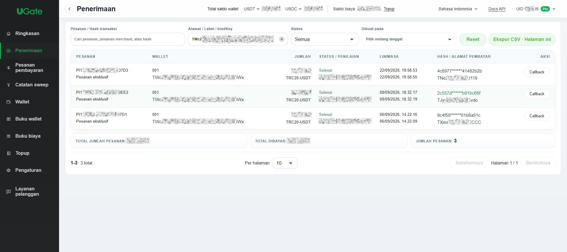This screenshot has height=252, width=567.
Task: Click the Buku wallet icon
Action: pos(9,119)
